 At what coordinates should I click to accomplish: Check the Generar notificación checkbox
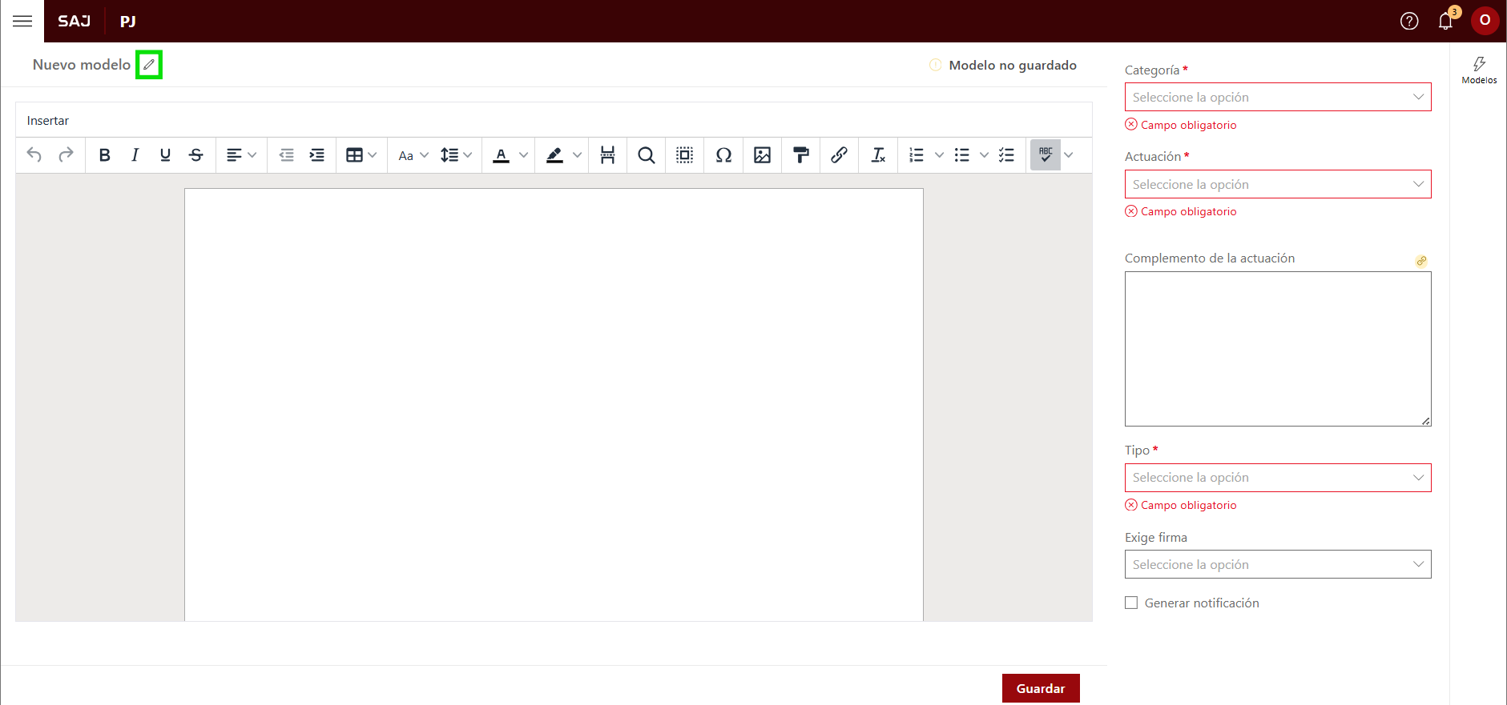click(x=1131, y=603)
